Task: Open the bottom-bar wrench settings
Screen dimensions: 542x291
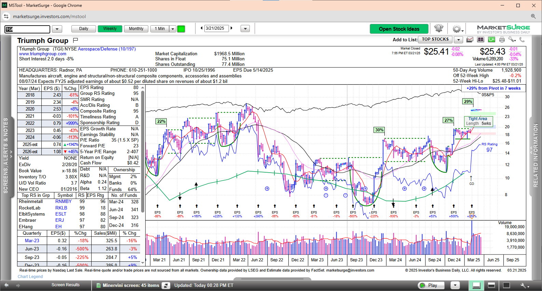Action: [525, 286]
